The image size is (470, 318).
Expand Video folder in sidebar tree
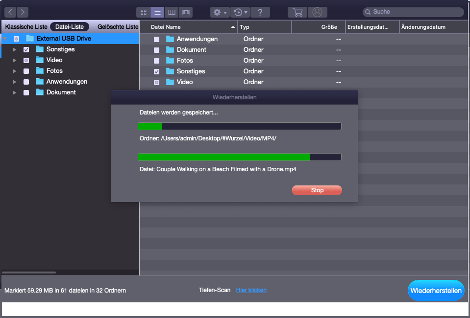coord(14,60)
